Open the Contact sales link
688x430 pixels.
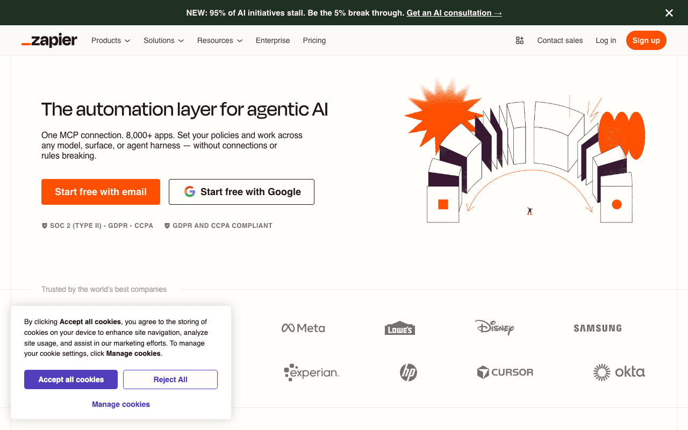pyautogui.click(x=560, y=40)
